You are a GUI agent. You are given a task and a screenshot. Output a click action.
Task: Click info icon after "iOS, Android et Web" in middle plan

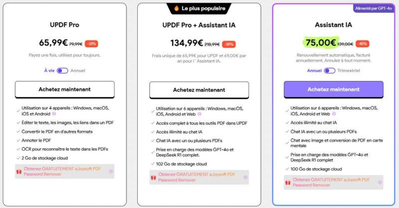point(200,114)
